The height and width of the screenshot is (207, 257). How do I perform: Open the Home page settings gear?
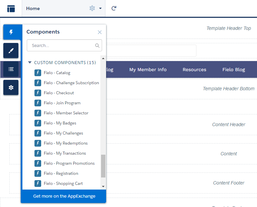[92, 8]
